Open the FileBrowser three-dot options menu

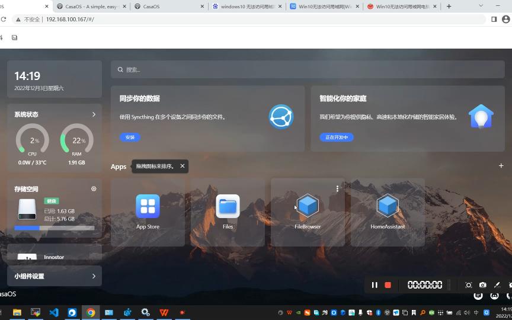(337, 188)
